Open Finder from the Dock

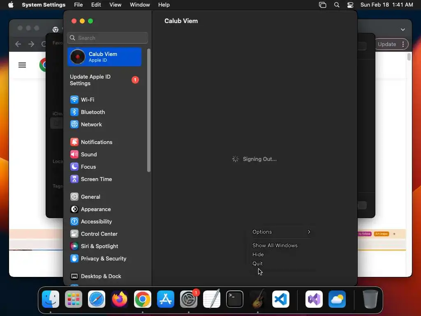click(51, 299)
